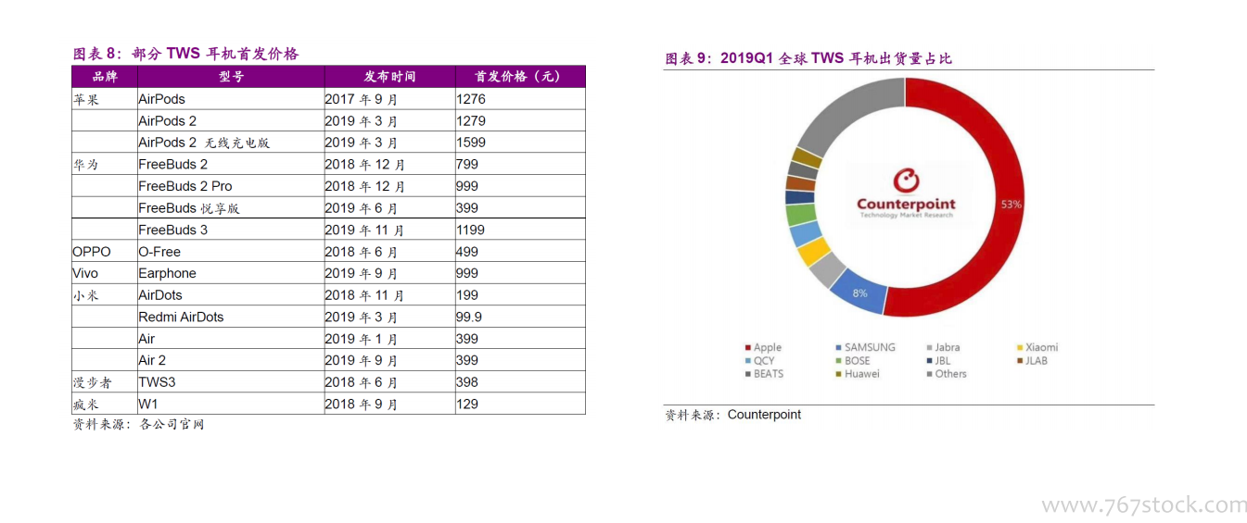Click the Counterpoint logo in the chart center
The image size is (1247, 523).
pyautogui.click(x=906, y=193)
